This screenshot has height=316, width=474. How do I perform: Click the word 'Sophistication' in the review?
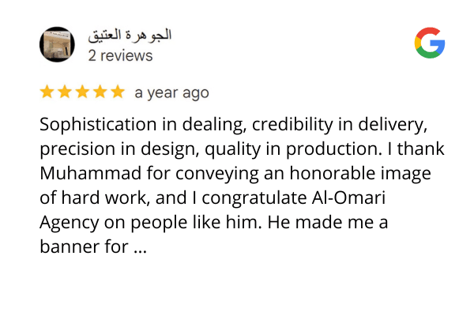pyautogui.click(x=98, y=125)
